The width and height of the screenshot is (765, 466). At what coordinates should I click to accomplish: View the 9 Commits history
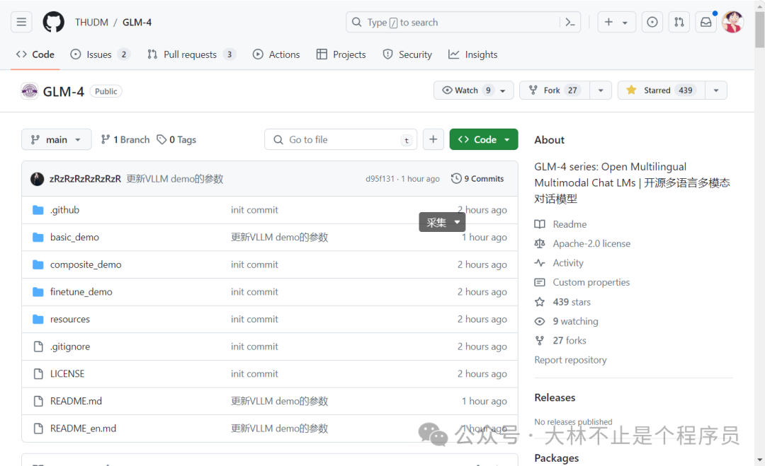(477, 179)
